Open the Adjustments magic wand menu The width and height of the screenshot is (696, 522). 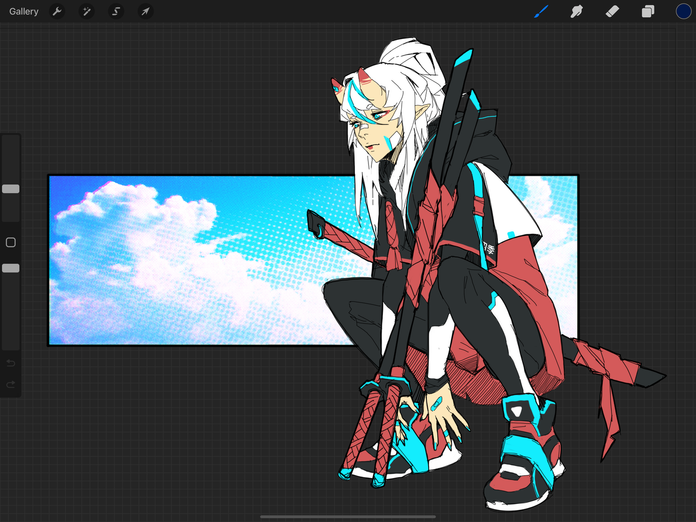pos(87,12)
